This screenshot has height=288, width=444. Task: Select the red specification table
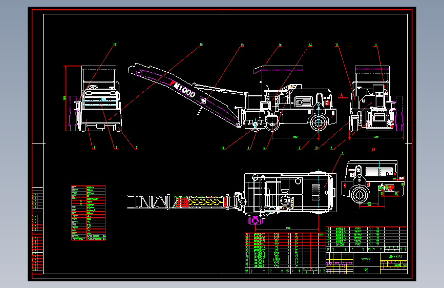click(89, 213)
